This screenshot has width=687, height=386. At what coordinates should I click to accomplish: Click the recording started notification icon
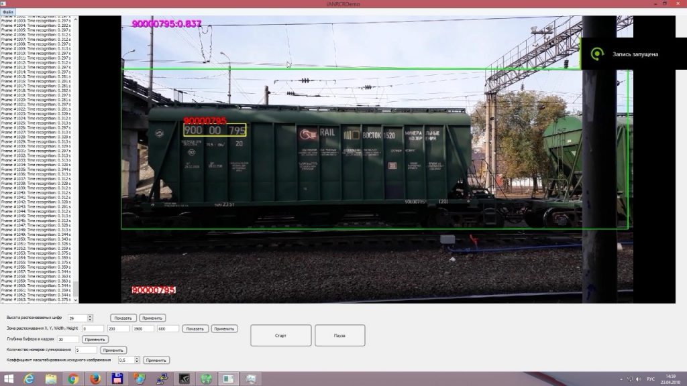(595, 54)
